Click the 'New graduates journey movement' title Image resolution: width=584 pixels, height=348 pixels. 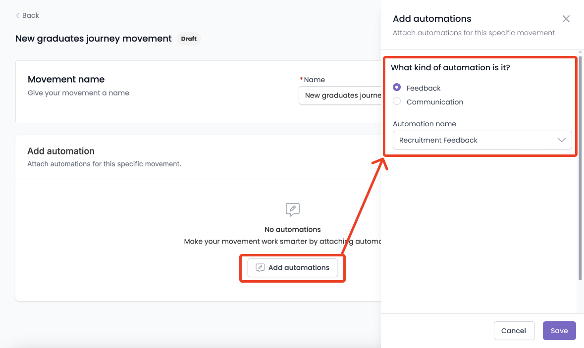tap(94, 39)
